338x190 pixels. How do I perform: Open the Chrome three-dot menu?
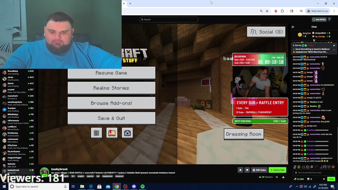pyautogui.click(x=334, y=11)
